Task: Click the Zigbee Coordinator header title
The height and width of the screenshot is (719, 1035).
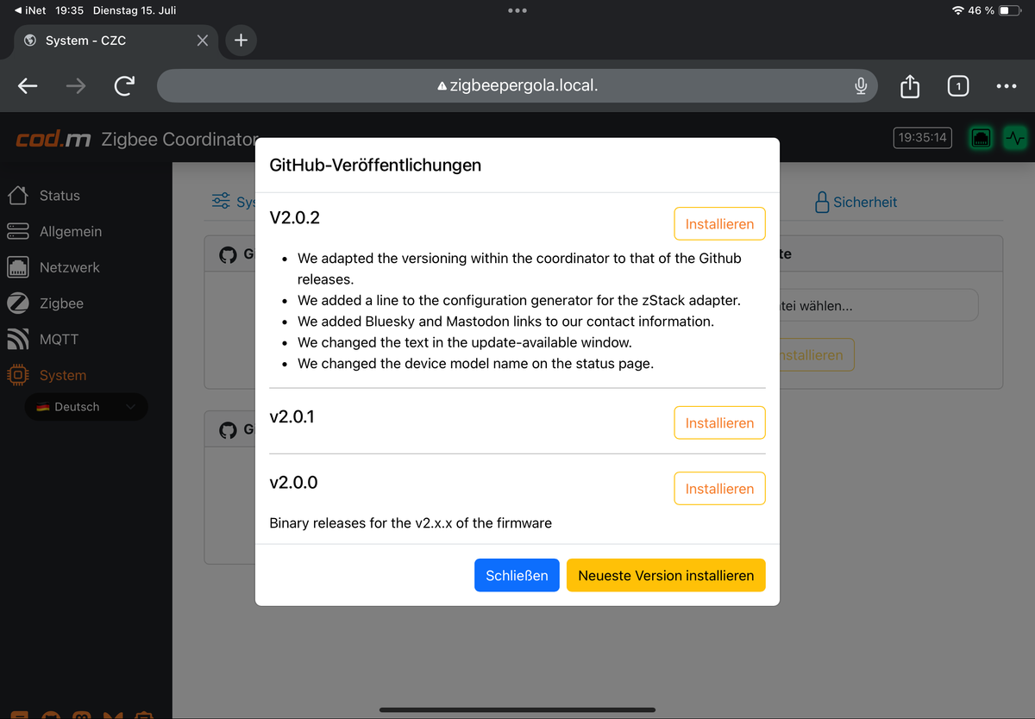Action: [x=179, y=139]
